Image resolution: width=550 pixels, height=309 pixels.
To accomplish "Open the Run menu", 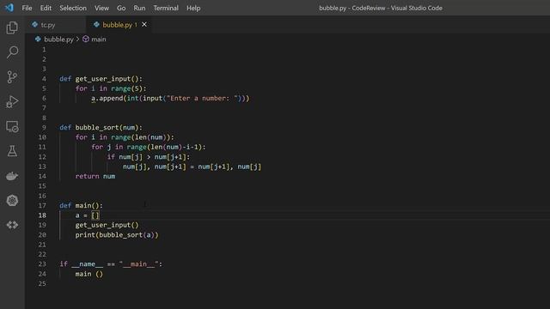I will coord(139,8).
